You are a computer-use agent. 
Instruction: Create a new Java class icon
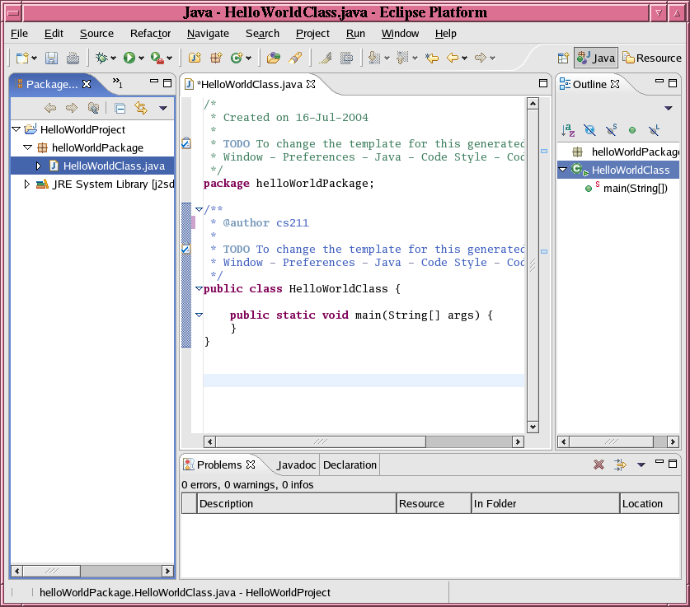(x=237, y=58)
